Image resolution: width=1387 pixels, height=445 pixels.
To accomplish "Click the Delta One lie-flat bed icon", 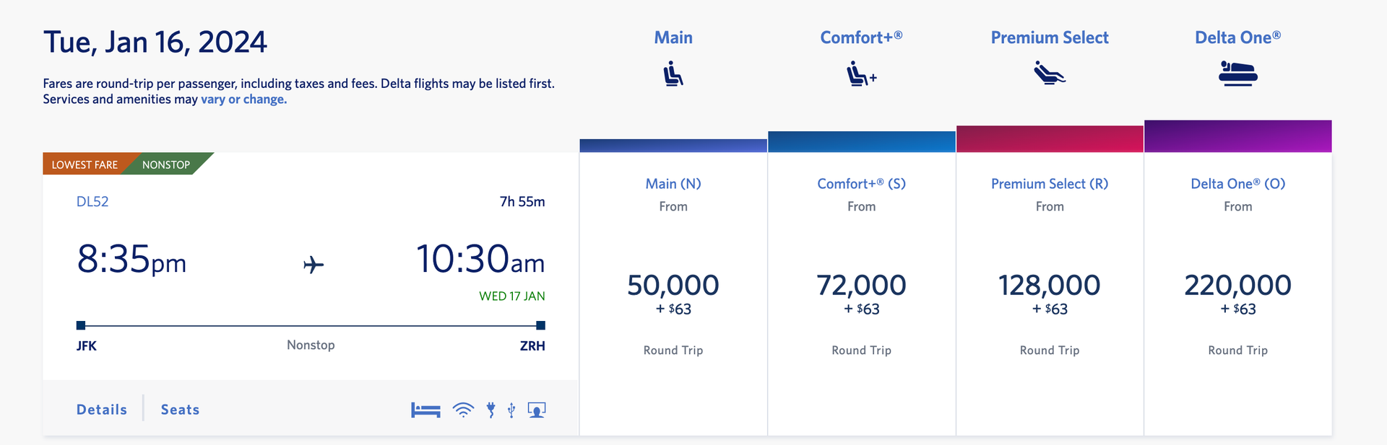I will 1237,73.
